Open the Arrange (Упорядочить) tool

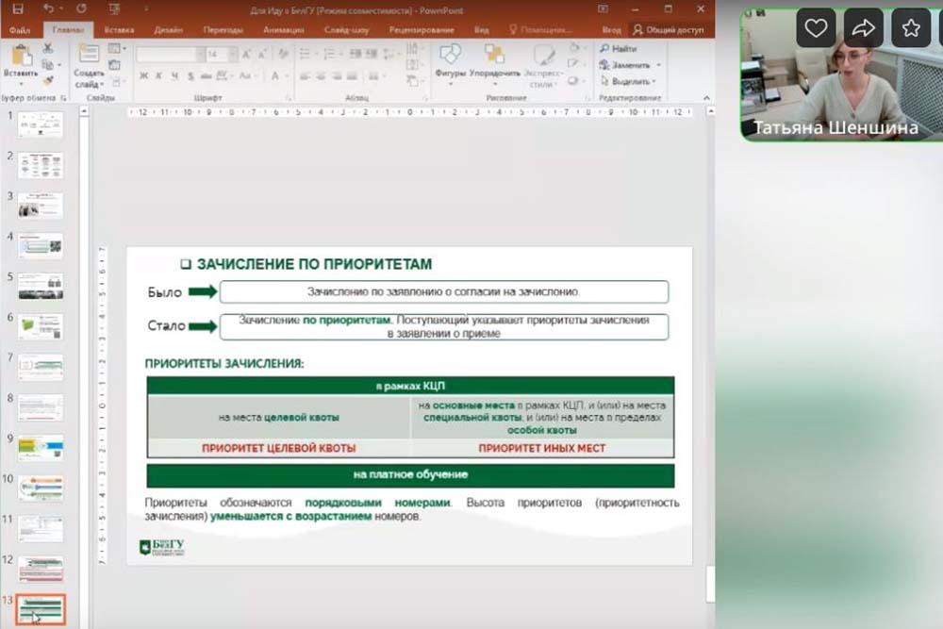[495, 60]
